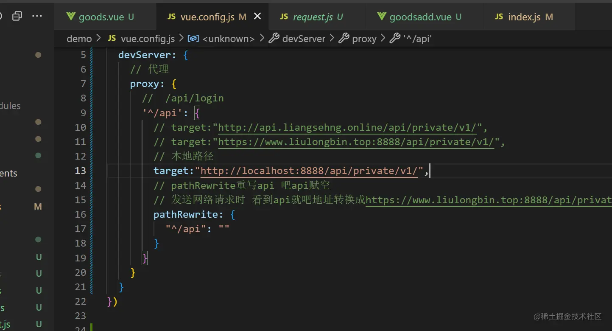Close the vue.config.js tab
This screenshot has height=331, width=612.
click(x=257, y=17)
